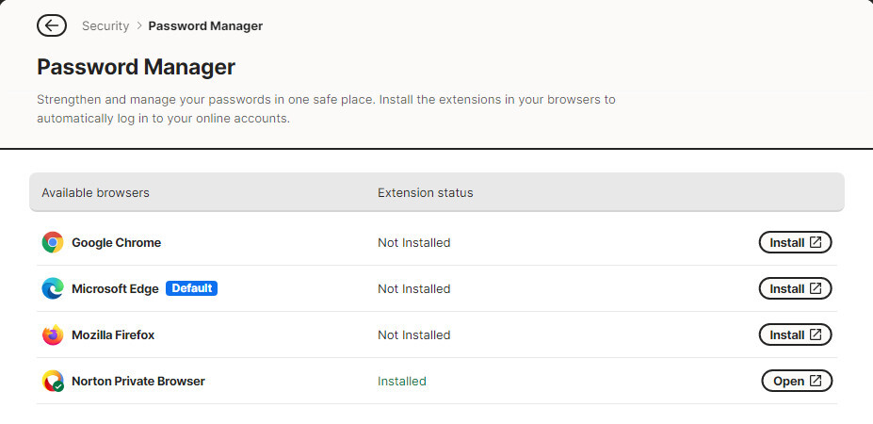Click external-link icon in Norton Open button
This screenshot has width=873, height=424.
pos(816,381)
